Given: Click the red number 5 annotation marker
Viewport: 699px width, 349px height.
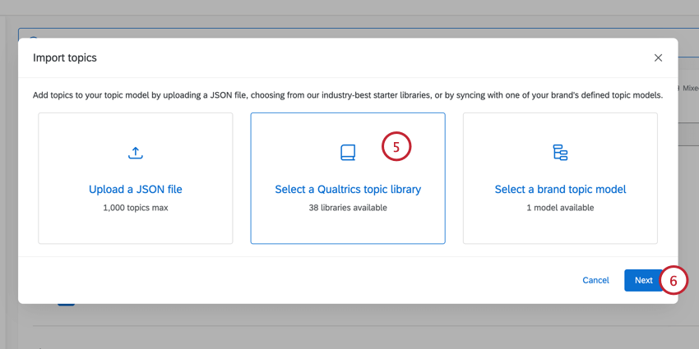Looking at the screenshot, I should click(x=396, y=147).
